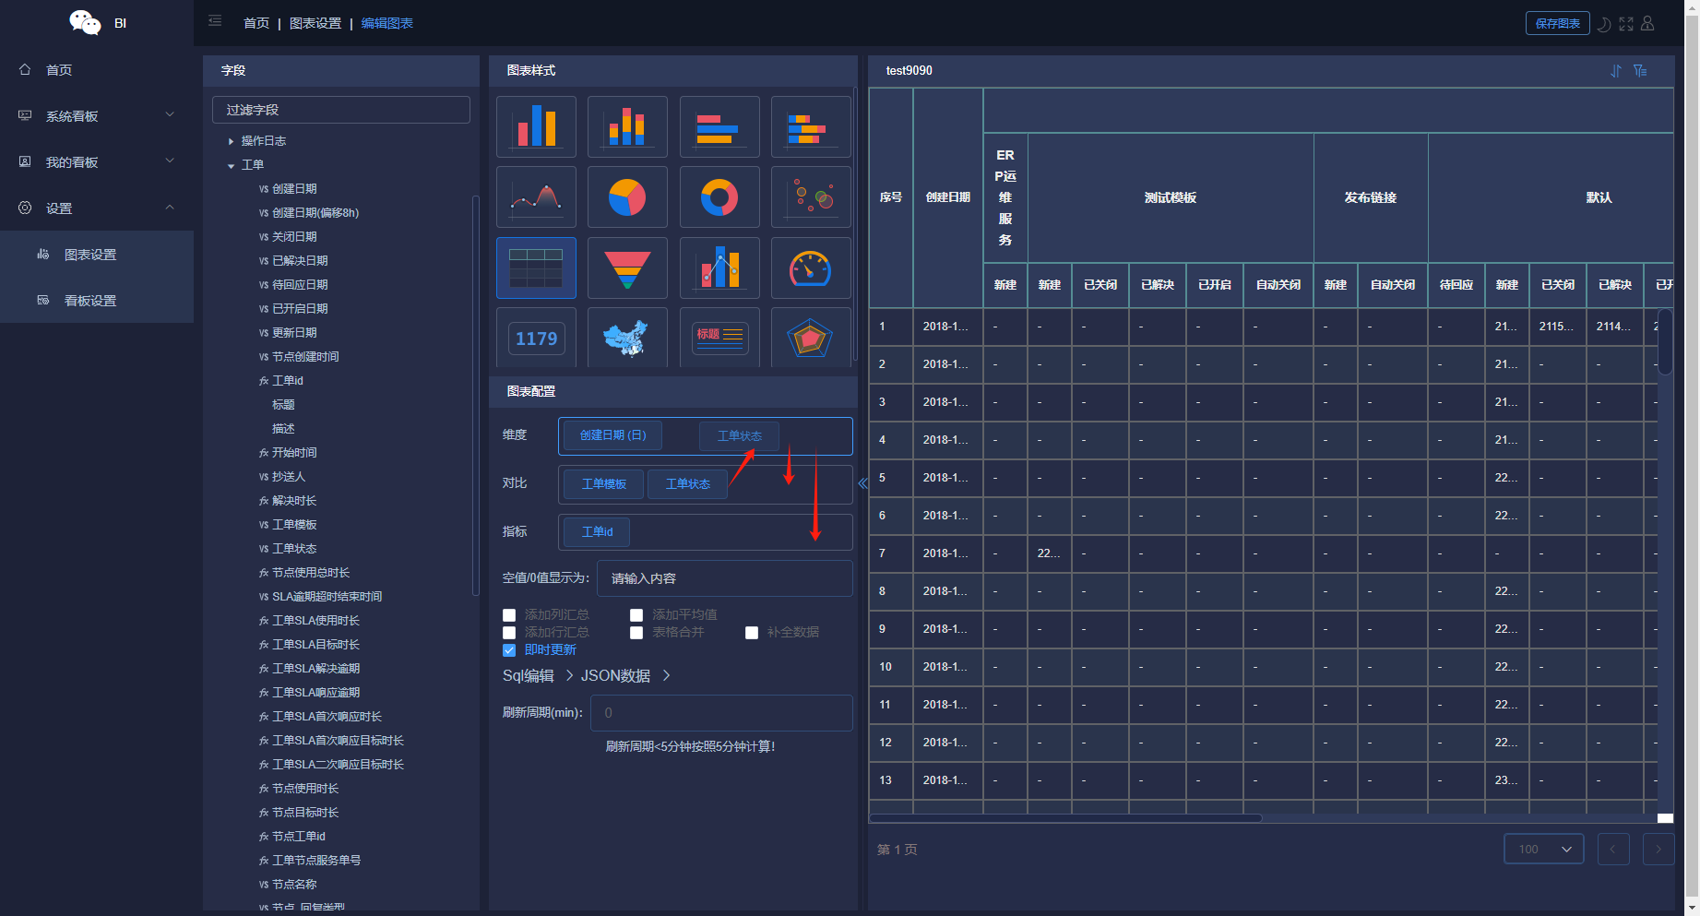Select the pie chart style
Screen dimensions: 1700x916
click(627, 197)
